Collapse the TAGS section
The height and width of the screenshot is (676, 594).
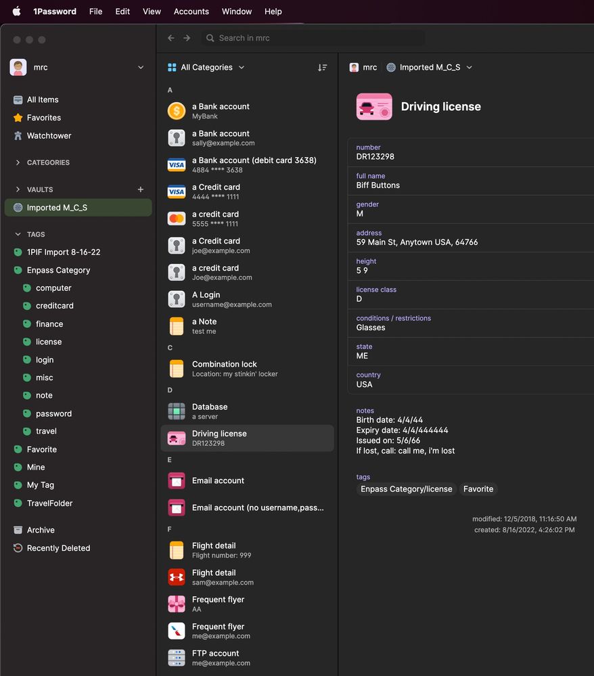tap(18, 234)
